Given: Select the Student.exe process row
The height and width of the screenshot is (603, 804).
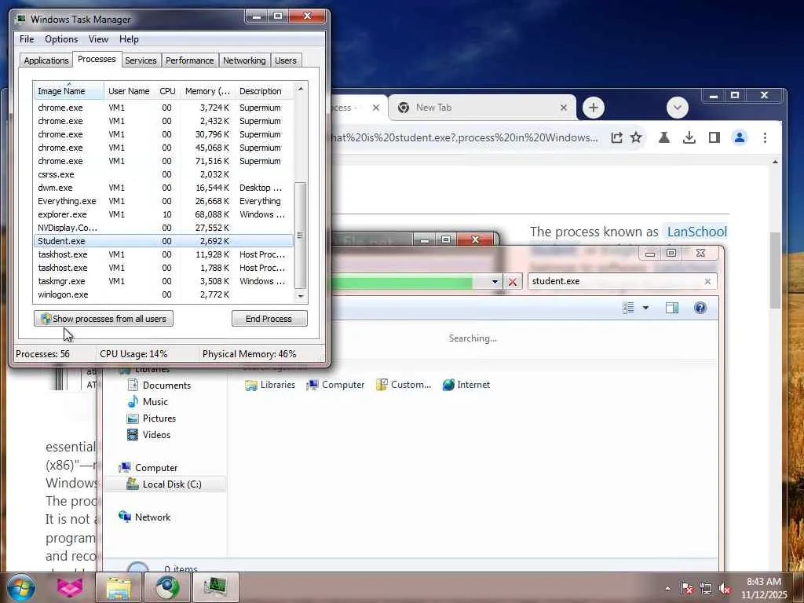Looking at the screenshot, I should coord(163,241).
